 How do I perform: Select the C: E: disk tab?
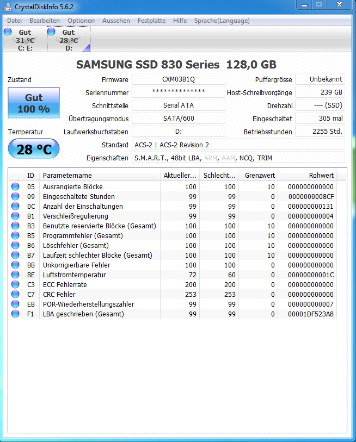point(25,40)
